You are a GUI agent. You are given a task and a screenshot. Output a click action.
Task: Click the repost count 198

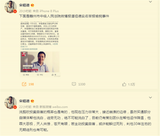tap(31, 84)
